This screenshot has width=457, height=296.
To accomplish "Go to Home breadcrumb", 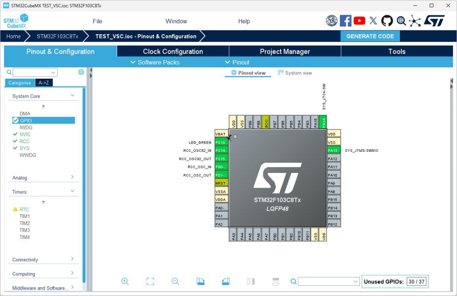I will [13, 36].
